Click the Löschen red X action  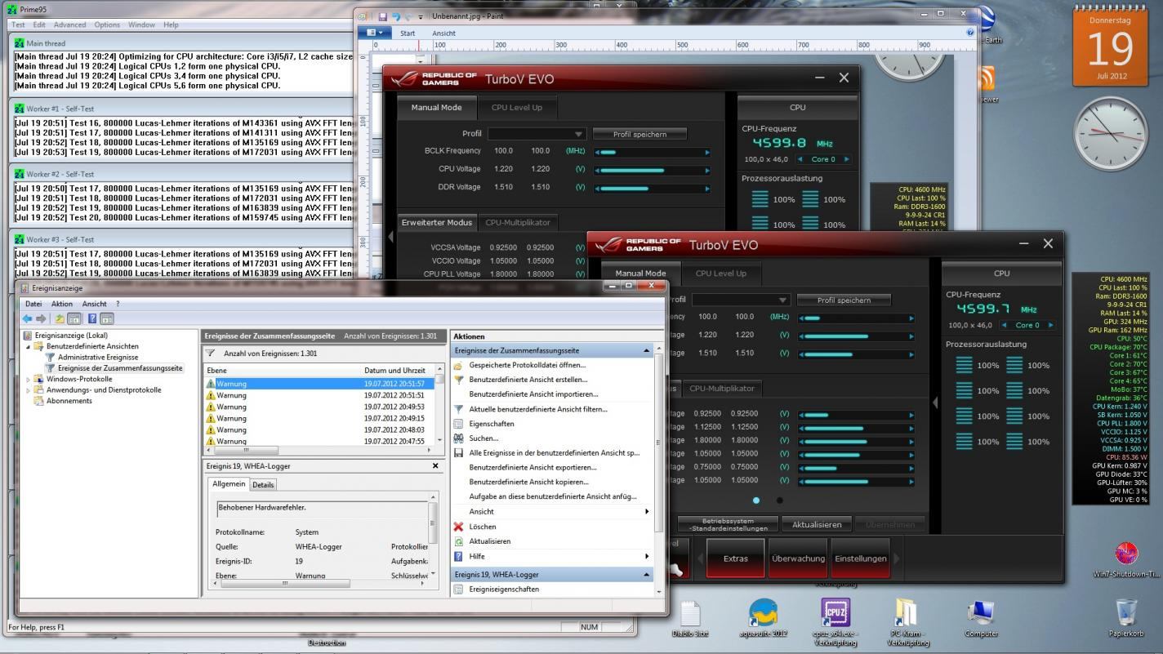tap(458, 527)
